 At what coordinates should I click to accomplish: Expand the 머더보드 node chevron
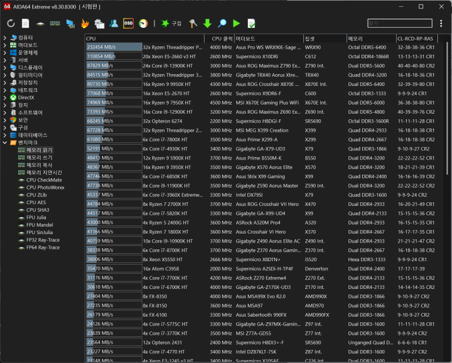pyautogui.click(x=5, y=45)
